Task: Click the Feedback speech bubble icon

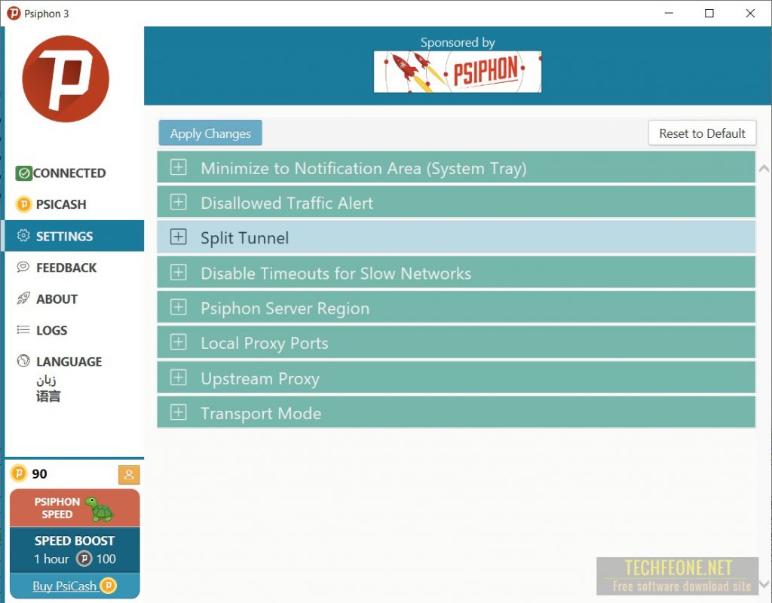Action: 23,268
